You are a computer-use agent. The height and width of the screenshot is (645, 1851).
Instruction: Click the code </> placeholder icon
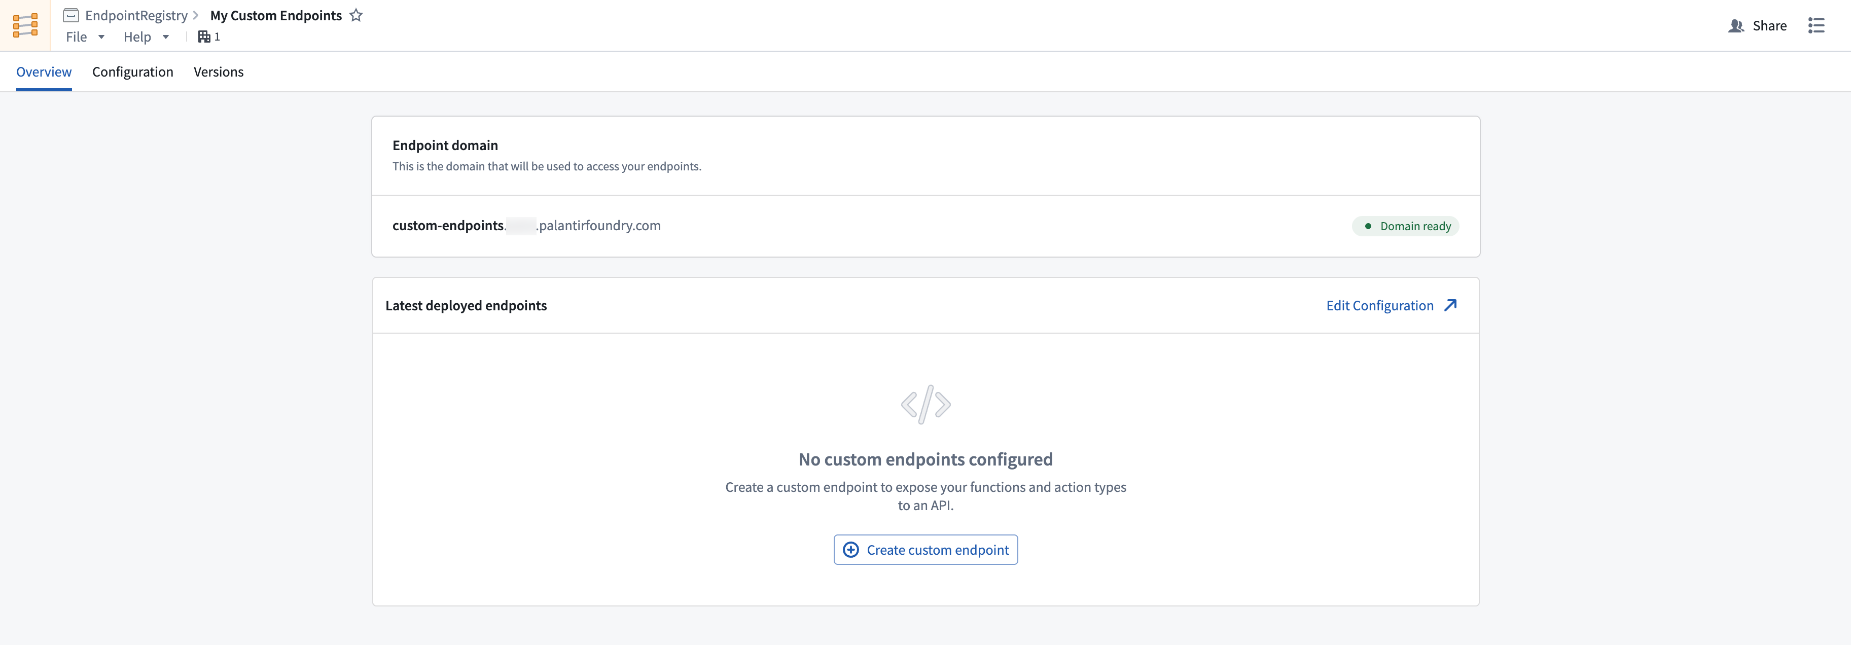[x=925, y=404]
